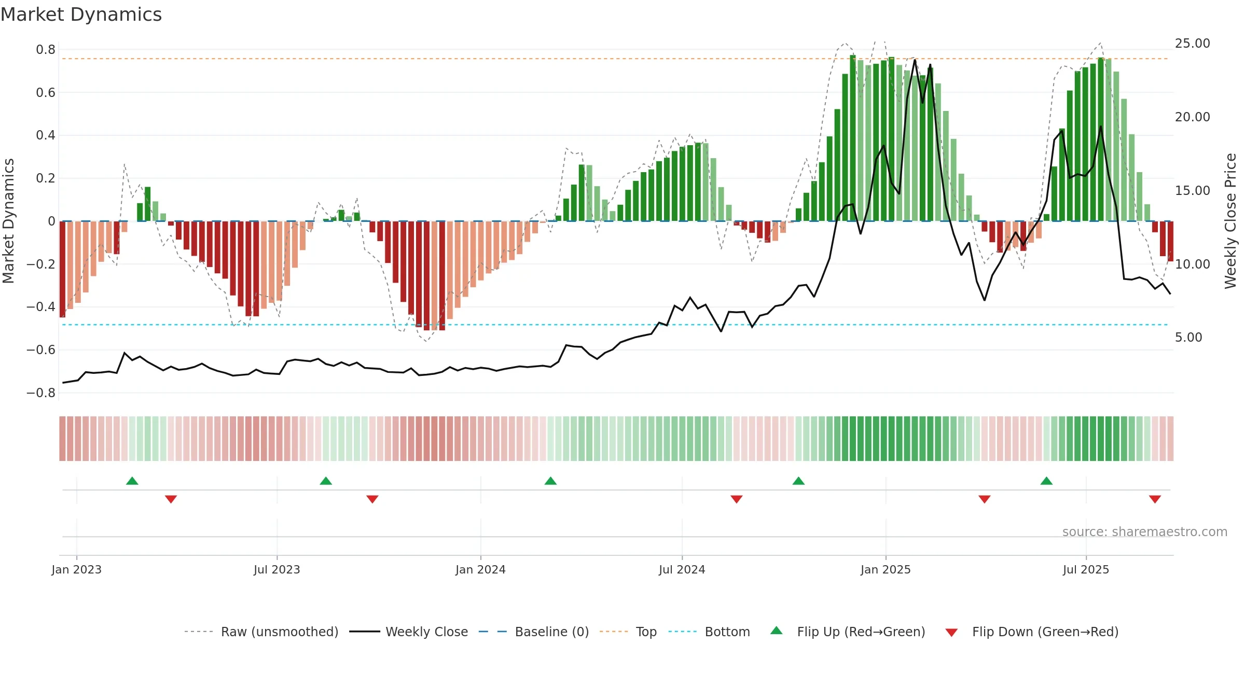
Task: Click the first flip-up marker after Jan 2023
Action: click(x=132, y=481)
